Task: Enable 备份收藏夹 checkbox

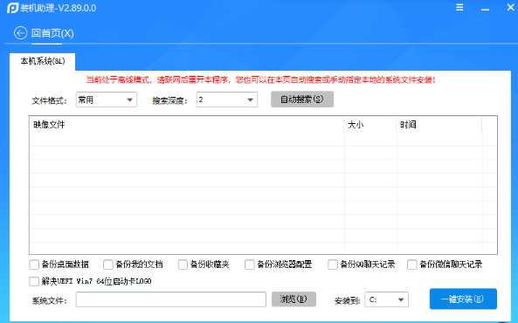Action: click(x=183, y=265)
